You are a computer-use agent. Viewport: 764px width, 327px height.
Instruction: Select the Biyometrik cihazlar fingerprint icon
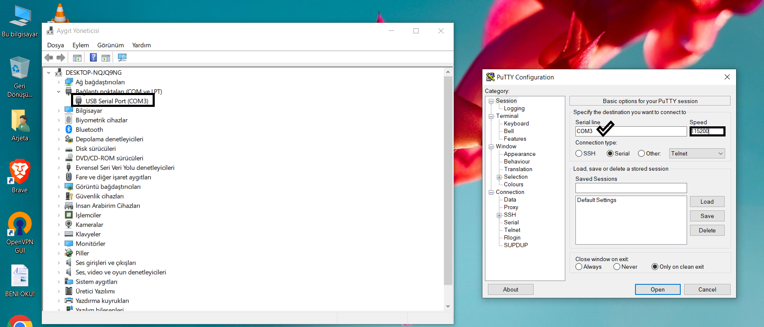coord(69,120)
